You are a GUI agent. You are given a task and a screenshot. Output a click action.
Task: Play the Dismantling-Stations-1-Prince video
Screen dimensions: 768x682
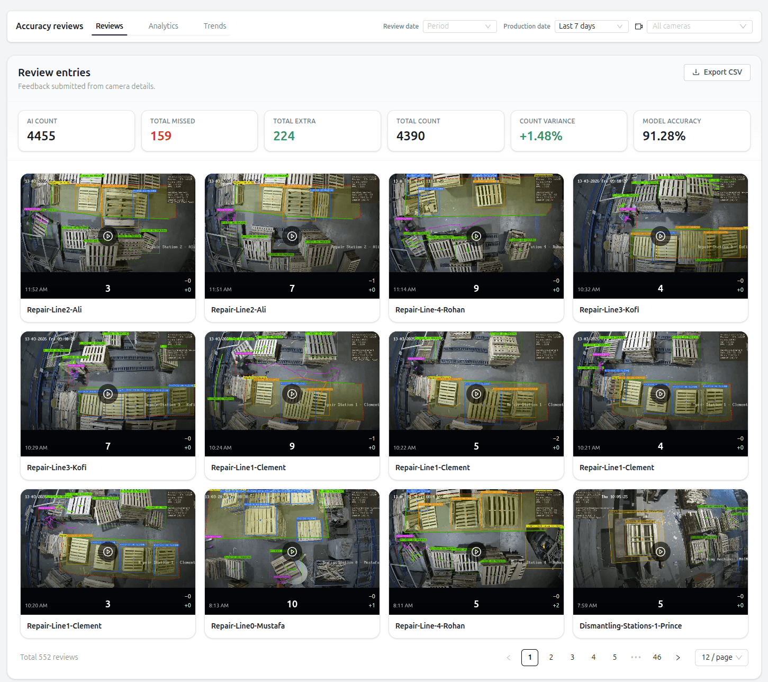[660, 551]
